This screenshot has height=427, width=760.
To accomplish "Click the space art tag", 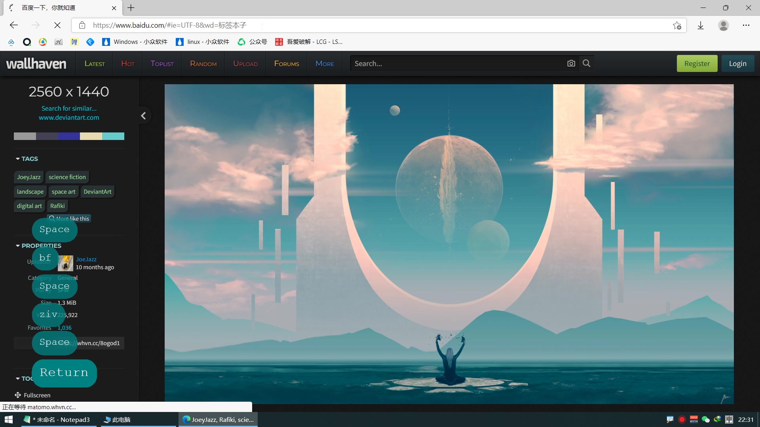I will (x=63, y=192).
